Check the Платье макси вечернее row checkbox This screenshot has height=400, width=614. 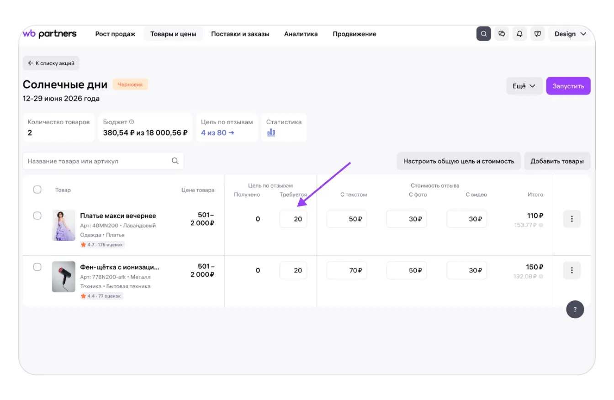[x=37, y=216]
